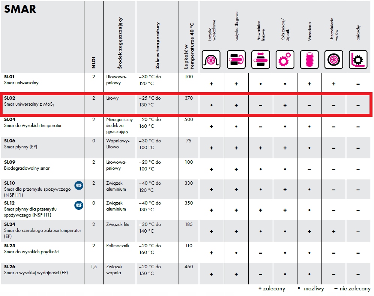Select the highlighted SL02 product label
This screenshot has width=374, height=296.
(x=9, y=98)
